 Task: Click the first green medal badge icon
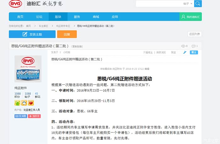click(18, 103)
